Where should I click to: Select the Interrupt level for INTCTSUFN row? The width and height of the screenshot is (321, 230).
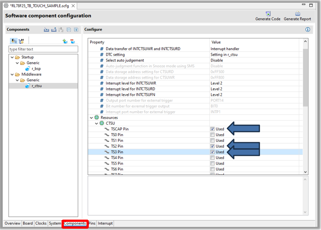click(x=195, y=94)
